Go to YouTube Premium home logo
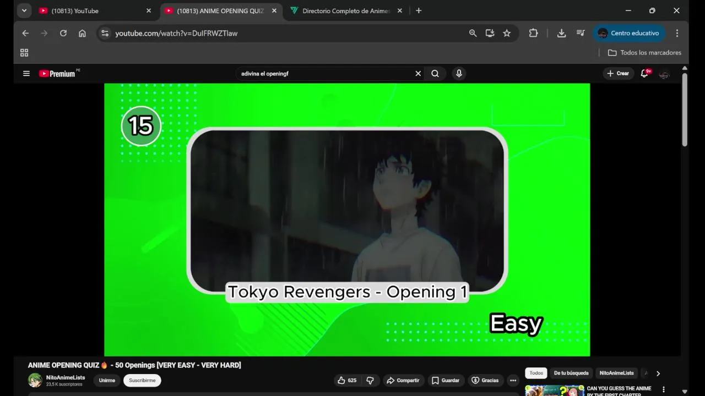705x396 pixels. click(57, 73)
